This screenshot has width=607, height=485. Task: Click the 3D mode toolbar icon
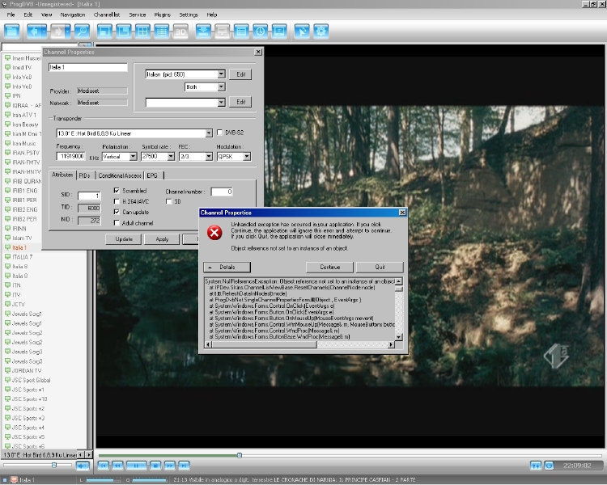tap(180, 32)
